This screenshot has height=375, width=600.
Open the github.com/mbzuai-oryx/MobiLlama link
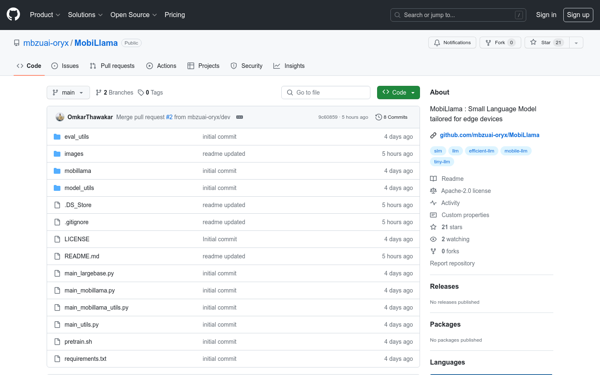coord(490,135)
